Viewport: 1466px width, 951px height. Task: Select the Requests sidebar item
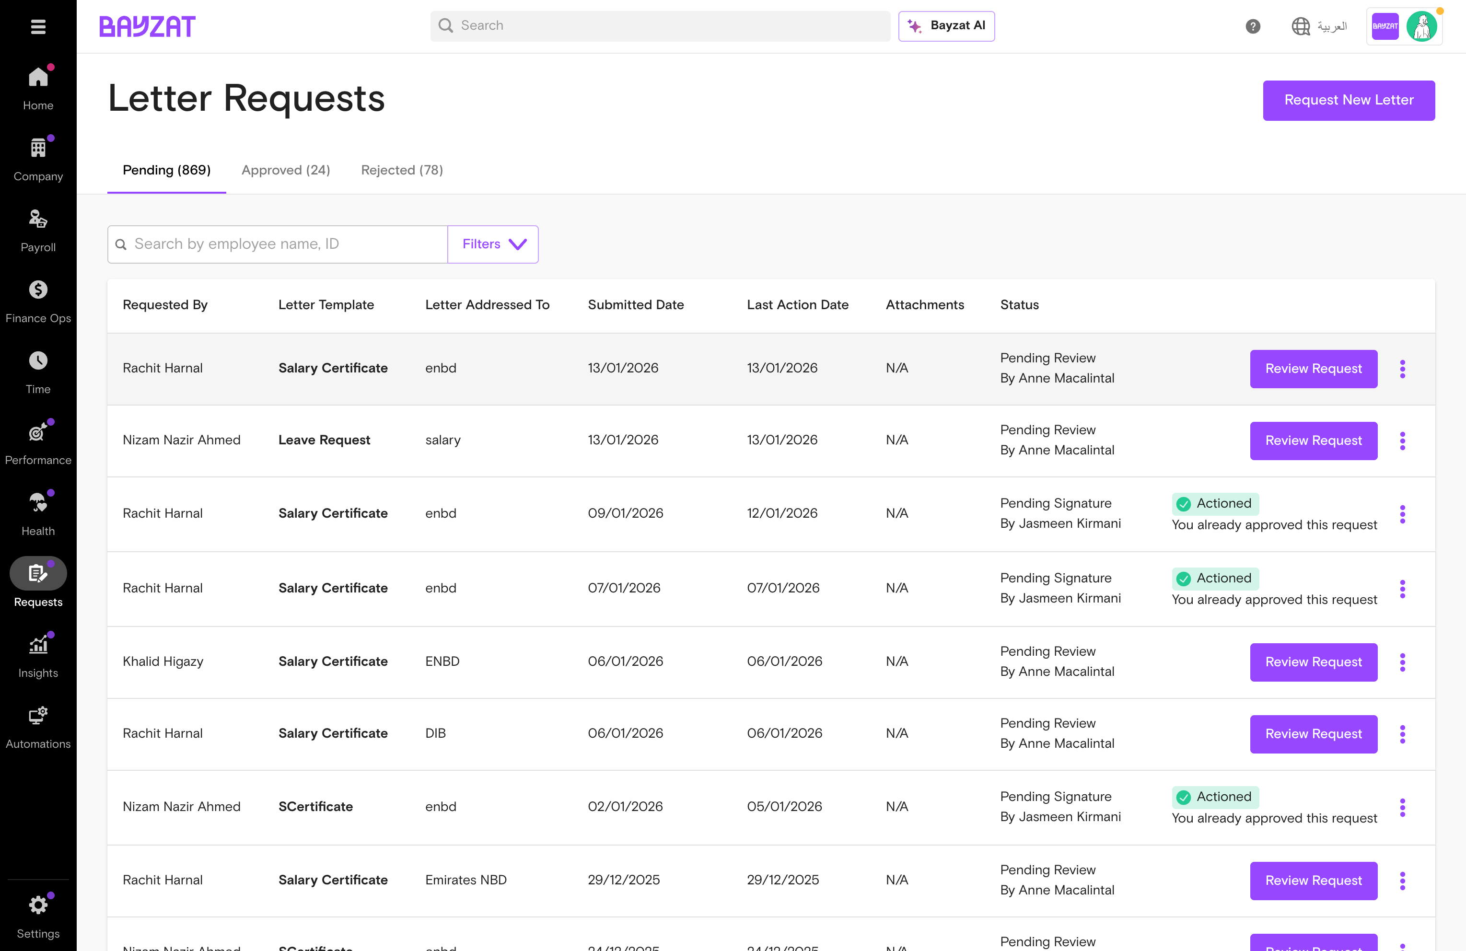click(x=38, y=584)
